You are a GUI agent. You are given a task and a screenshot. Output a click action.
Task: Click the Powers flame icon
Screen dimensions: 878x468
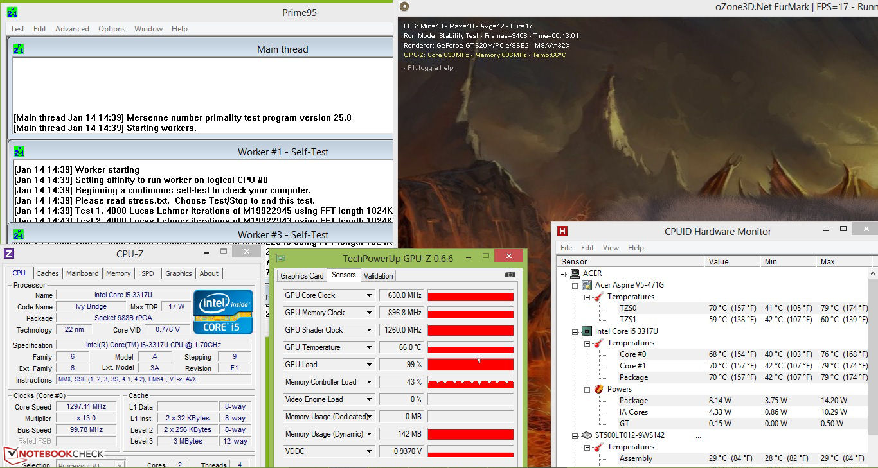coord(598,389)
